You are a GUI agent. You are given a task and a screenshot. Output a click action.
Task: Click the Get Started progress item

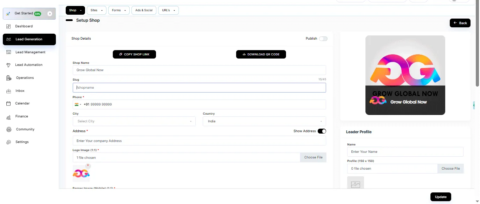(29, 14)
